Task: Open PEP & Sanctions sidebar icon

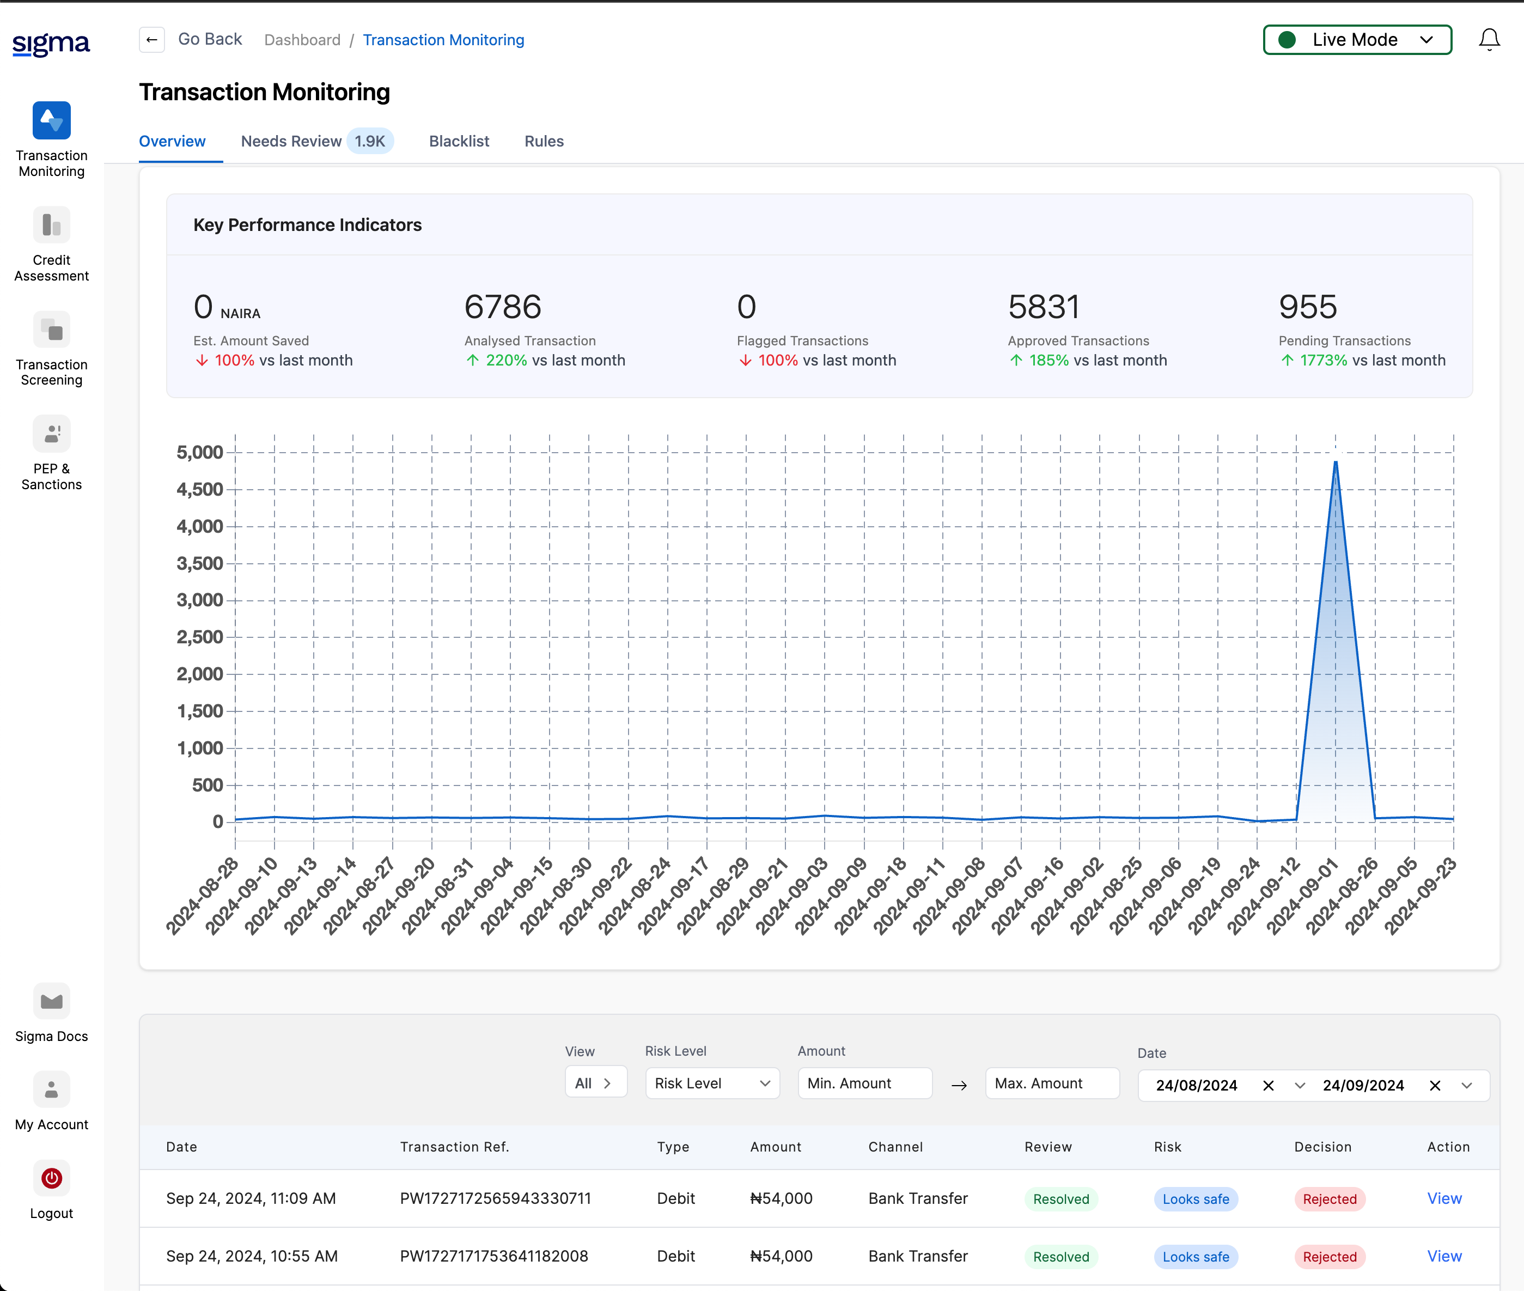Action: (51, 434)
